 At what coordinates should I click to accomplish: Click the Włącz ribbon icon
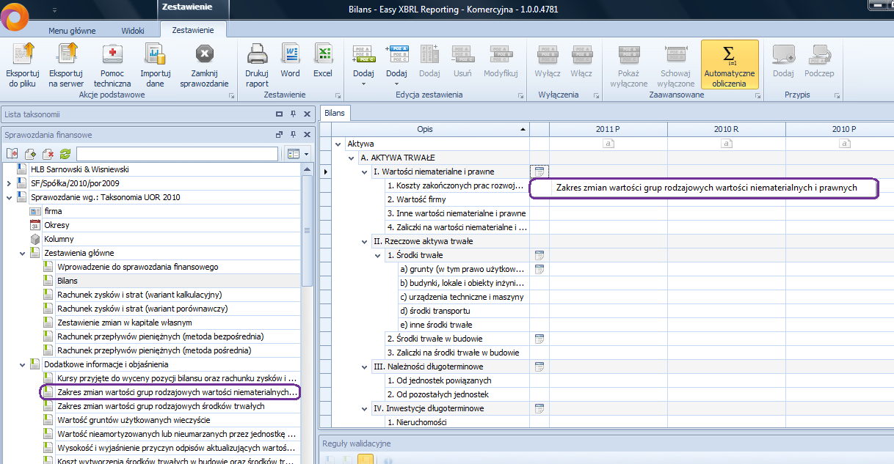[x=581, y=54]
